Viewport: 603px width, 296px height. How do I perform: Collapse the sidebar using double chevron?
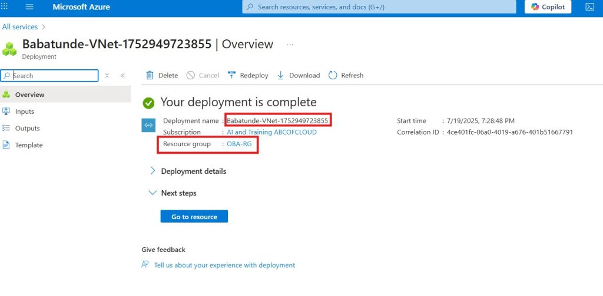(122, 76)
